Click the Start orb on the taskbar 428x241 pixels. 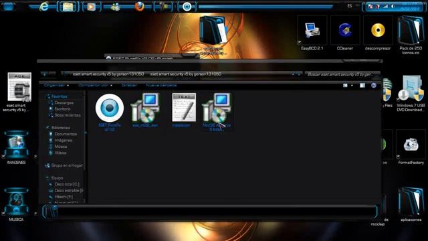tap(8, 6)
